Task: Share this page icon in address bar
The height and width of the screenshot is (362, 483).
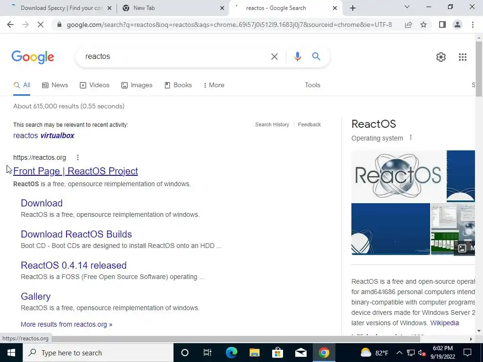Action: coord(408,25)
